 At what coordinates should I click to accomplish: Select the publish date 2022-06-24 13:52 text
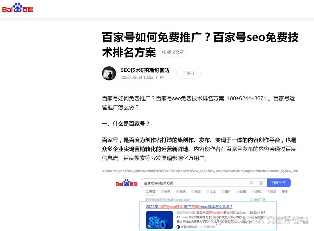coord(137,77)
